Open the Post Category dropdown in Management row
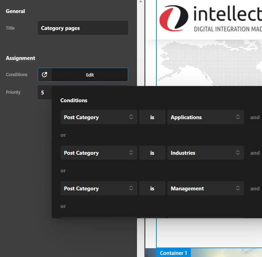262x257 pixels. [99, 189]
